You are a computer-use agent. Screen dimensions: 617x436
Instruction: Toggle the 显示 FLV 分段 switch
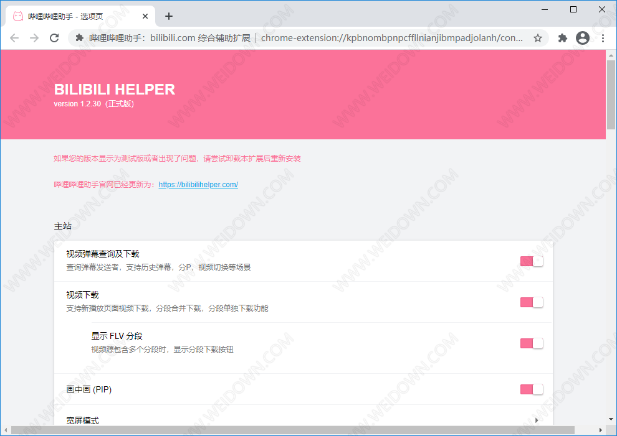(x=532, y=343)
